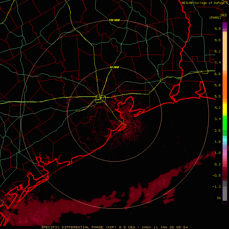Click the -0.5 value on the scale

(217, 176)
